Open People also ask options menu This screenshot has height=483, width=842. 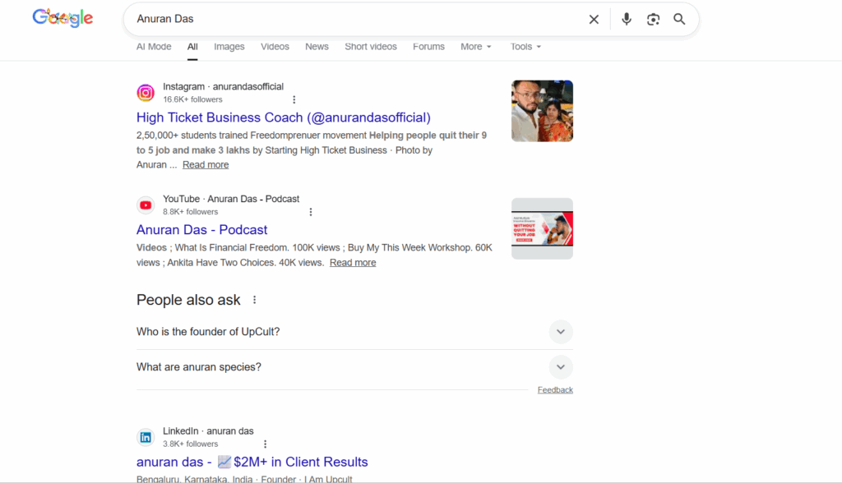(x=255, y=300)
